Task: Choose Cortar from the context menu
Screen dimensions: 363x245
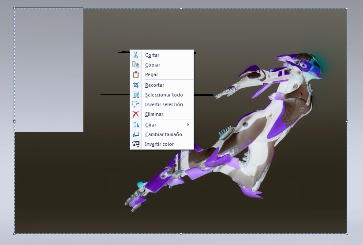Action: click(x=162, y=55)
